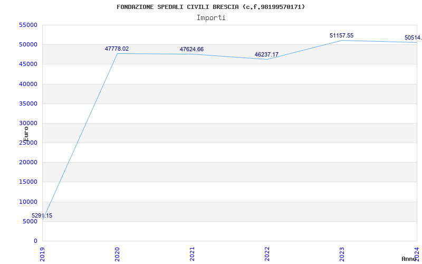422x264 pixels.
Task: Click the chart title FONDAZIONE SPEDALI CIVILI BRESCIA
Action: point(210,7)
